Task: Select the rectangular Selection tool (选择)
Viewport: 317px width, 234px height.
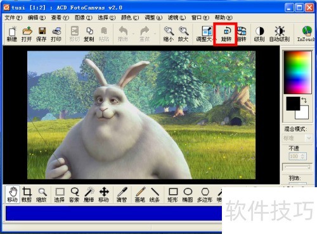Action: pyautogui.click(x=60, y=195)
